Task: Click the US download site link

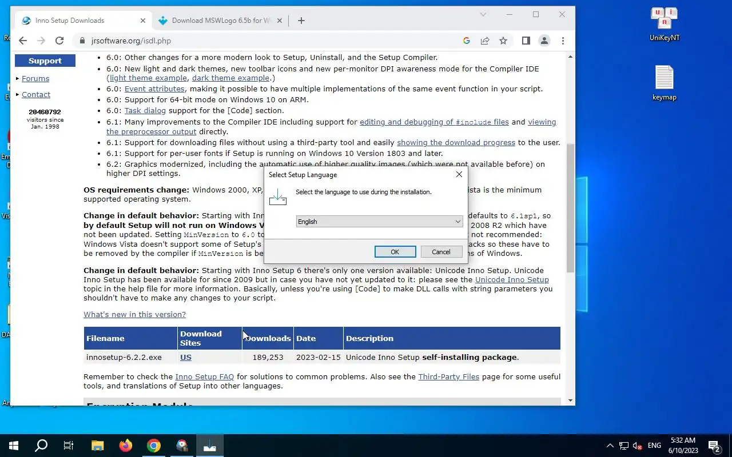Action: click(186, 358)
